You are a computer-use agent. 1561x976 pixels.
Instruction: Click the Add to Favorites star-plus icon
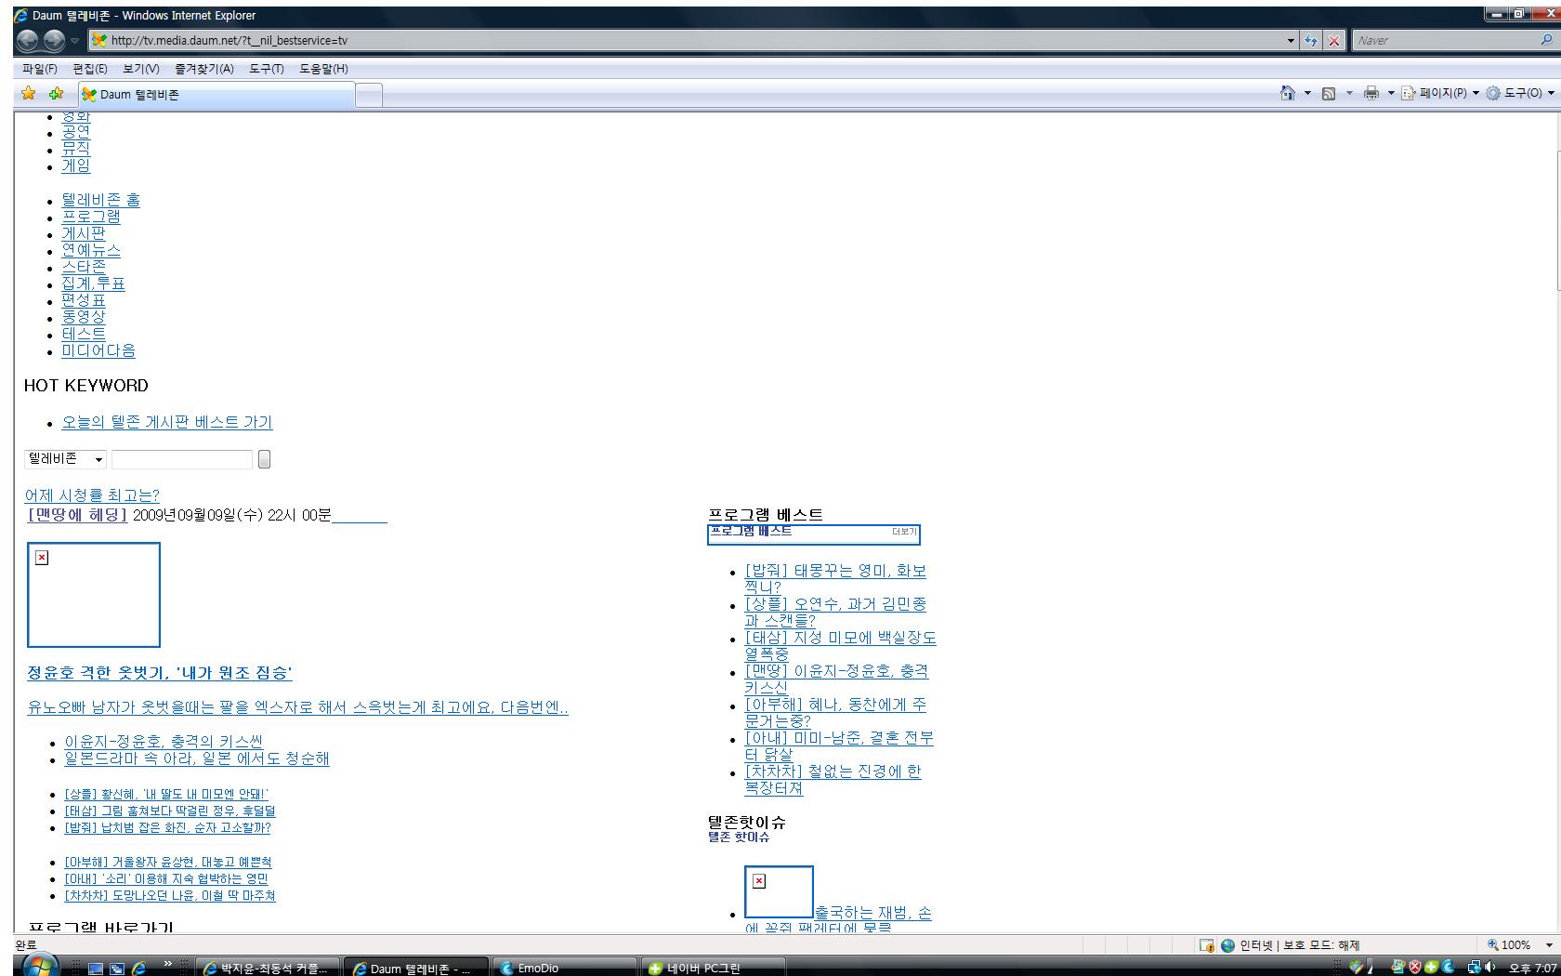56,93
